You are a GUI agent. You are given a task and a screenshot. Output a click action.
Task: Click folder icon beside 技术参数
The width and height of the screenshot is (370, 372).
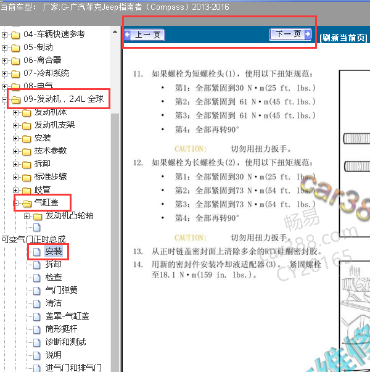click(x=27, y=152)
